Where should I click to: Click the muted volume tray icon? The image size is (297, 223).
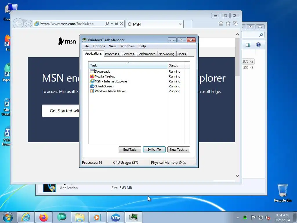[268, 217]
